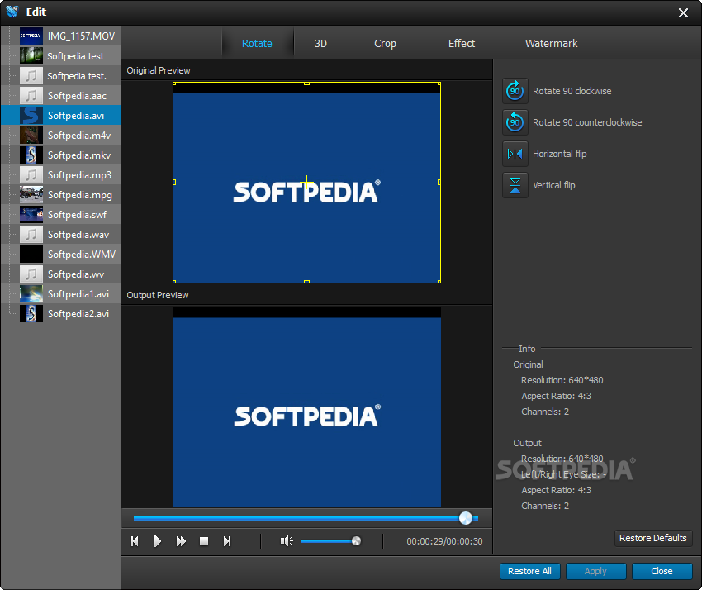
Task: Click the Rotate 90 counterclockwise label
Action: tap(587, 122)
